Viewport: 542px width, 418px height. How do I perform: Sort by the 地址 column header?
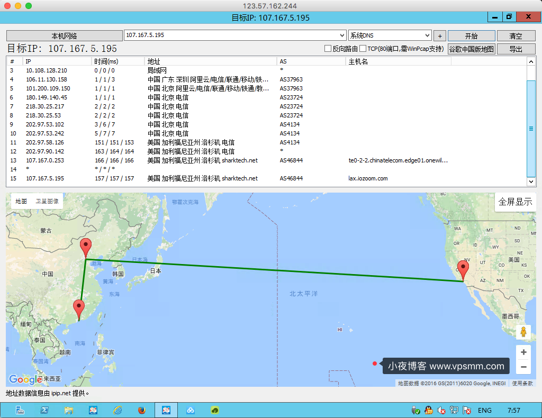tap(211, 61)
